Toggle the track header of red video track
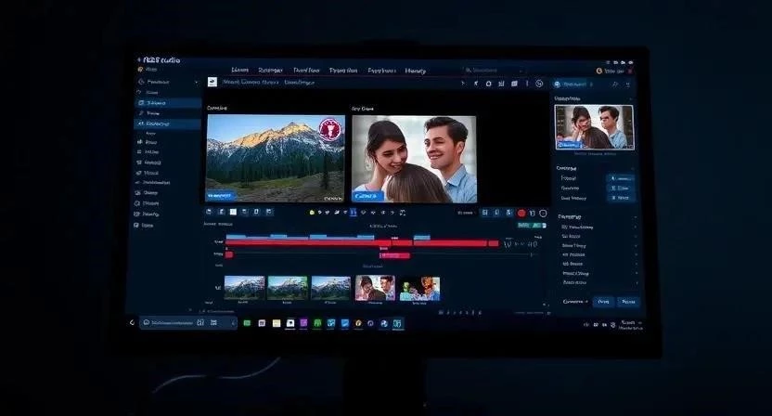The height and width of the screenshot is (416, 772). coord(219,242)
